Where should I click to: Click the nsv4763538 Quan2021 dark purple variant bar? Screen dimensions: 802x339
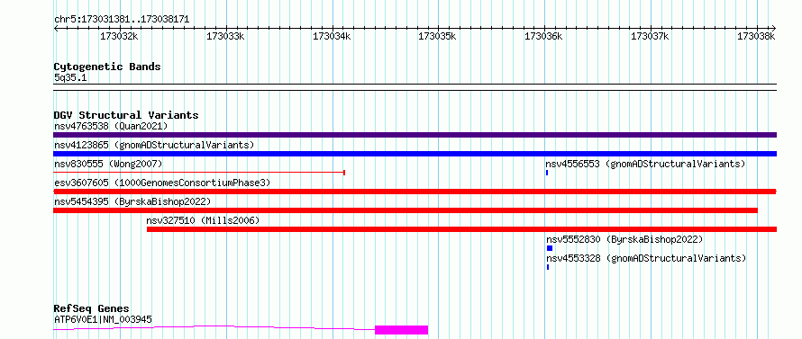415,135
